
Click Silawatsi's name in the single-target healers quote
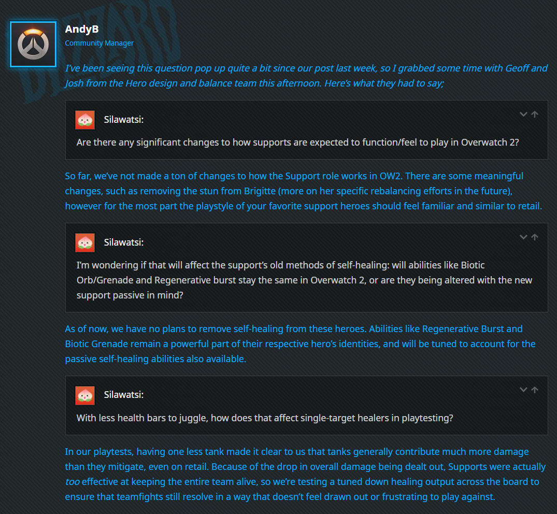[123, 395]
